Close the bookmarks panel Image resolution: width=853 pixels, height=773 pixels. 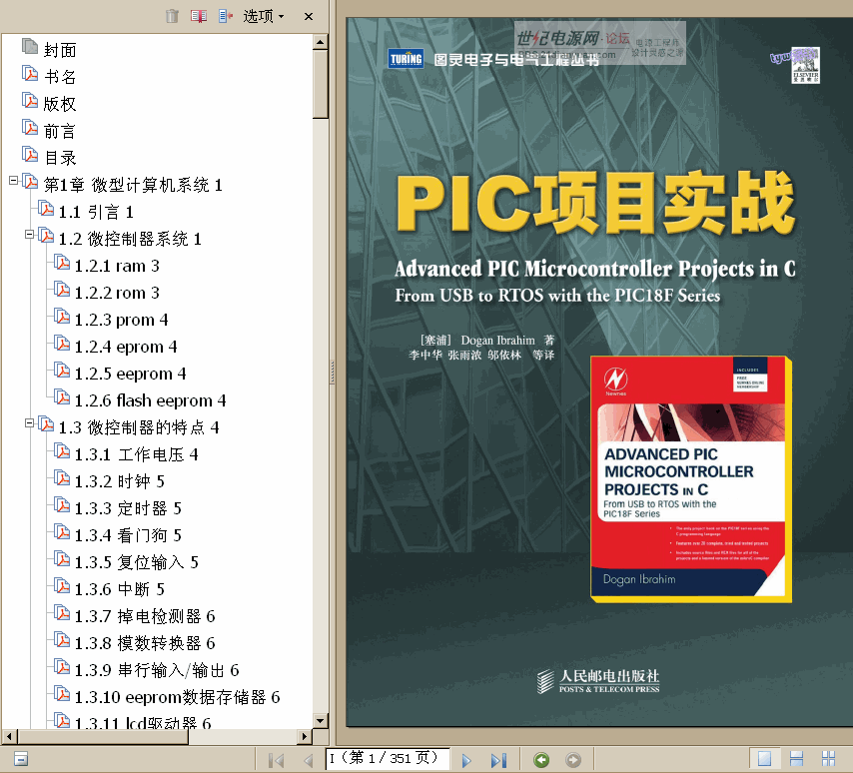309,16
